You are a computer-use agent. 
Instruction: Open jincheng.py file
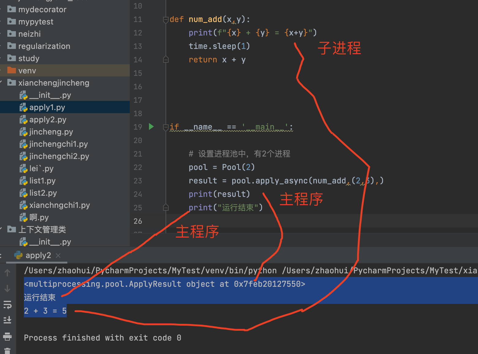(x=51, y=132)
